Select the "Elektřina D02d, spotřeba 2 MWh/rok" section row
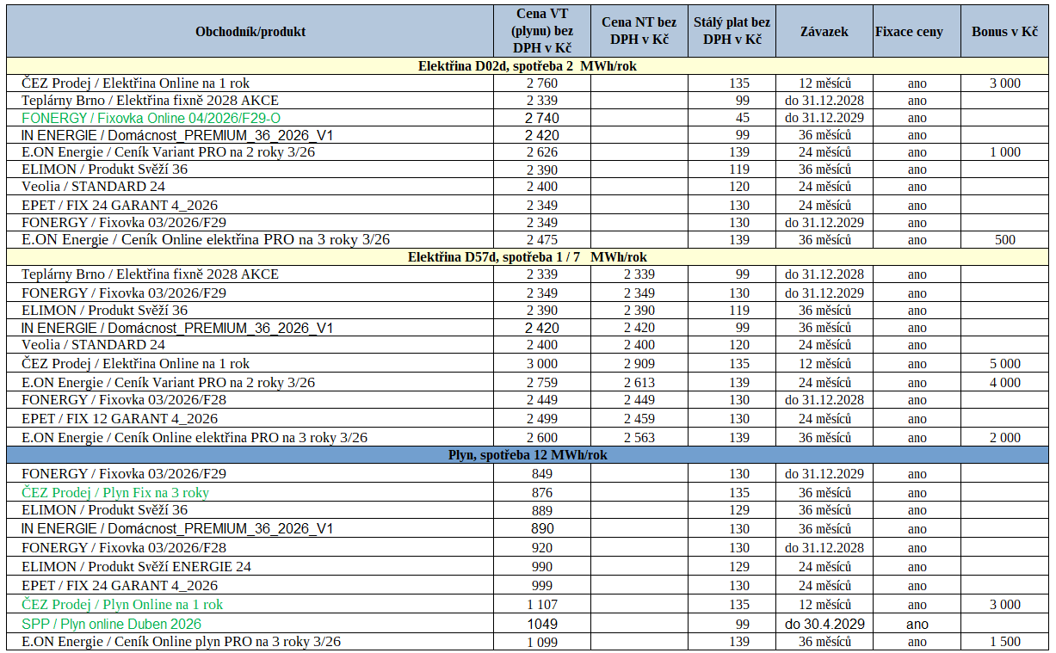The image size is (1056, 653). coord(527,66)
